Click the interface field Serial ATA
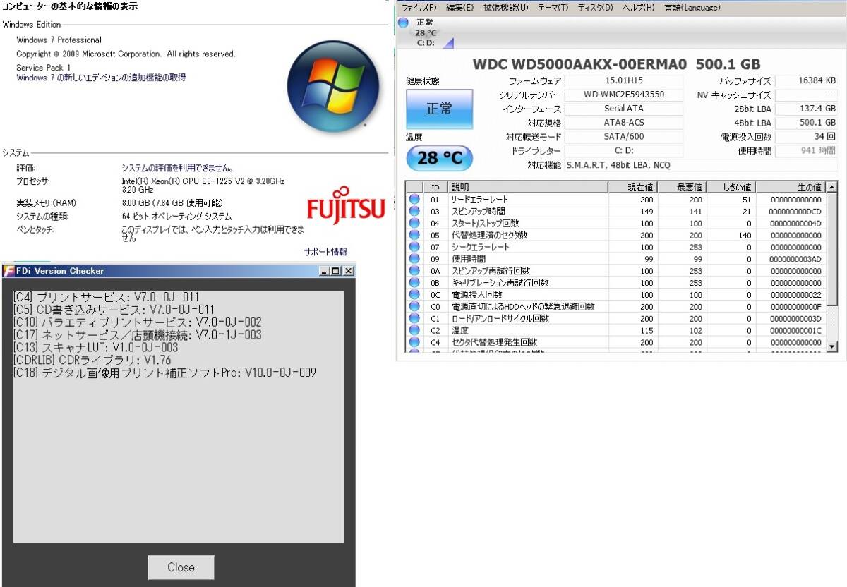This screenshot has width=847, height=587. coord(624,109)
